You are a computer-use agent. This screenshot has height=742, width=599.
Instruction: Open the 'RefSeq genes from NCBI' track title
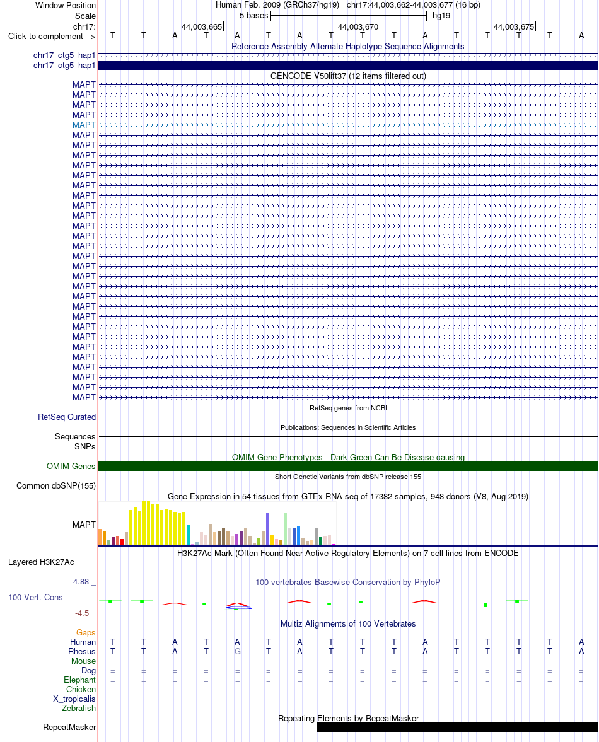[348, 408]
